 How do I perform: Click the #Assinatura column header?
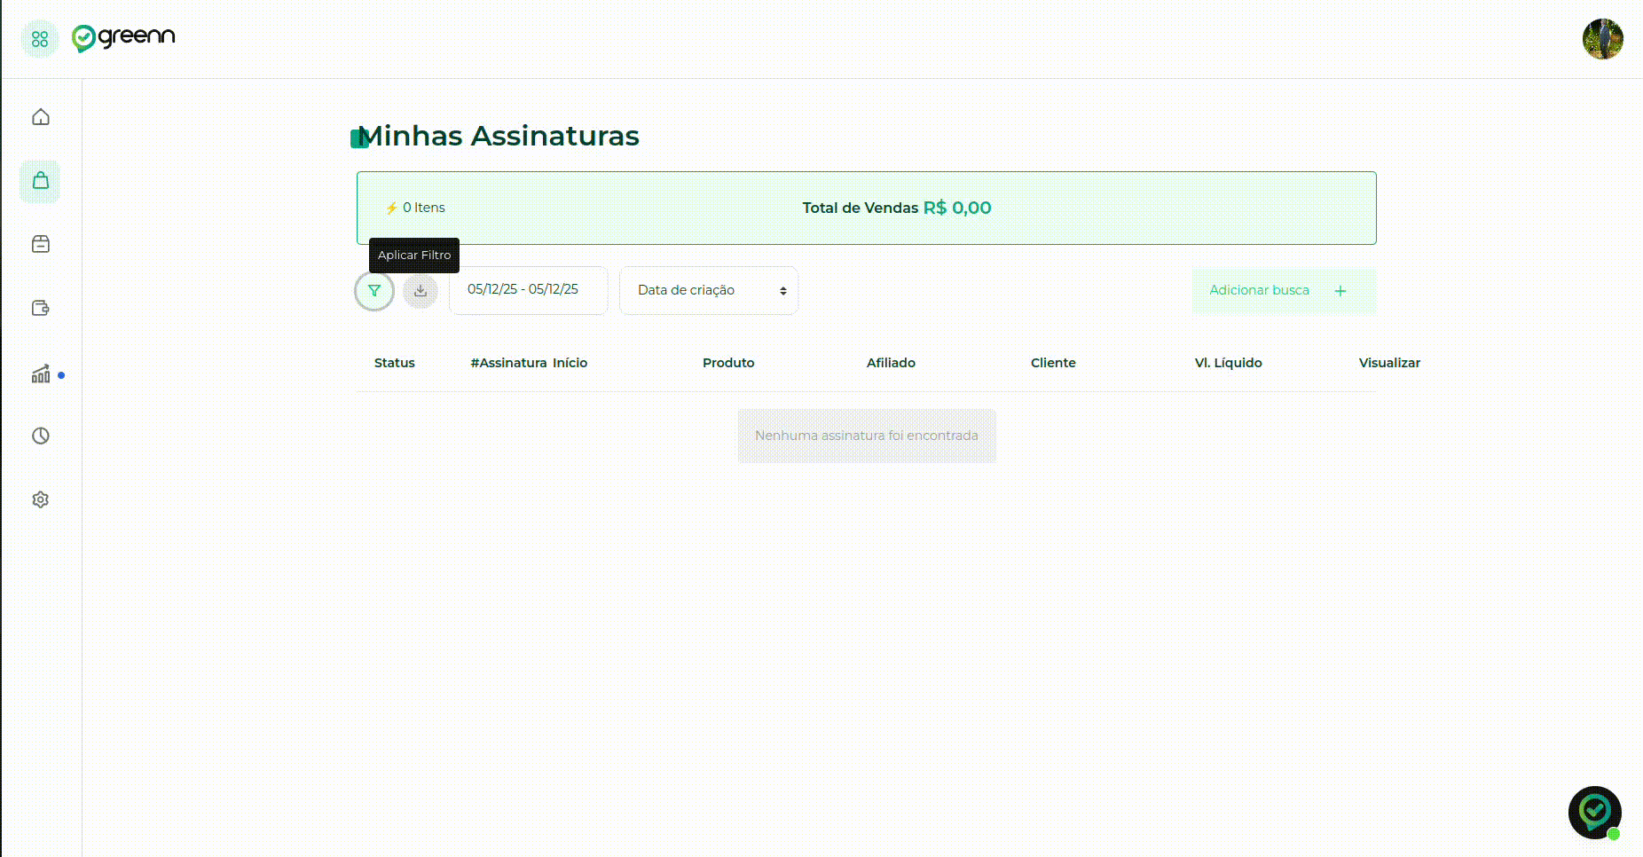click(508, 363)
